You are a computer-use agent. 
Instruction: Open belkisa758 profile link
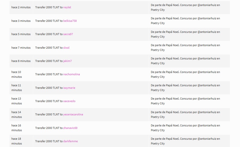click(x=70, y=21)
